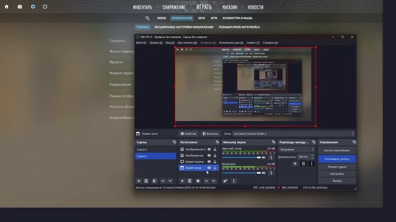This screenshot has height=222, width=396.
Task: Move source down arrow in Sources panel
Action: click(x=213, y=181)
